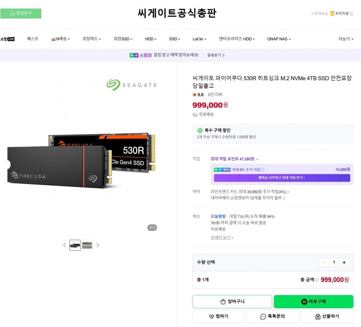The width and height of the screenshot is (361, 327).
Task: Select the first product thumbnail
Action: click(75, 245)
